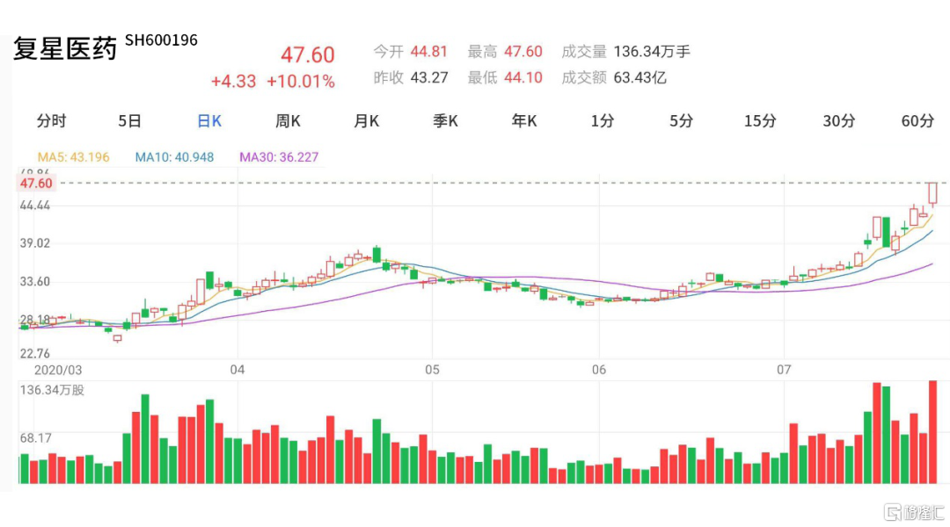The image size is (950, 527).
Task: Click the 33.60 price axis label
Action: (35, 281)
